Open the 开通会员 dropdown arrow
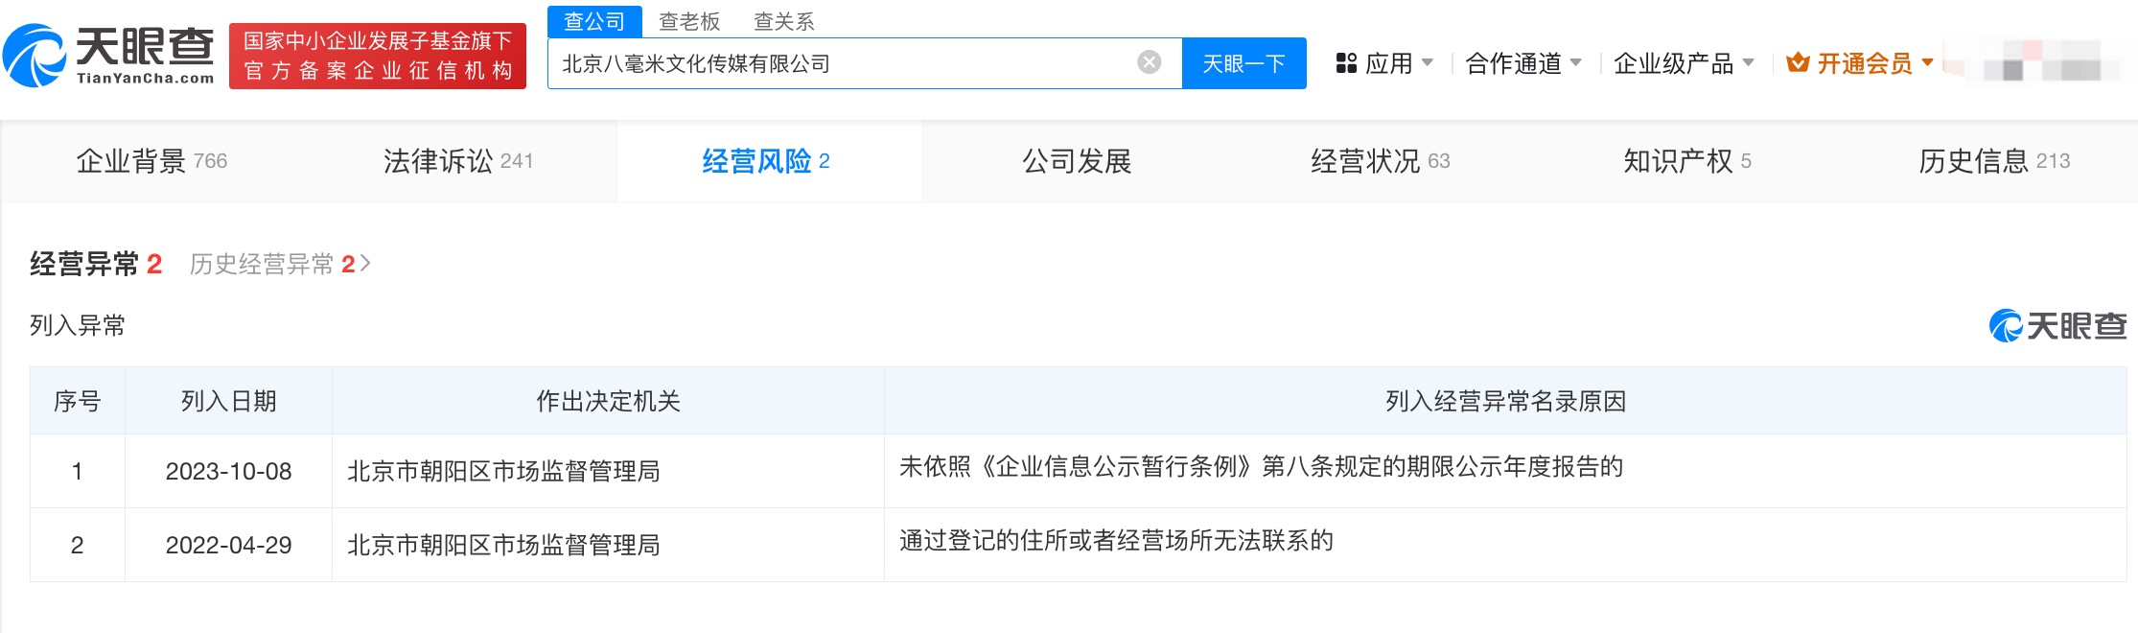This screenshot has width=2138, height=633. click(1927, 63)
